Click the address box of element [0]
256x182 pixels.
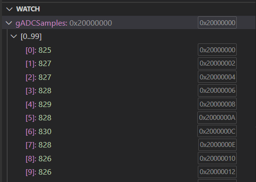pyautogui.click(x=217, y=50)
